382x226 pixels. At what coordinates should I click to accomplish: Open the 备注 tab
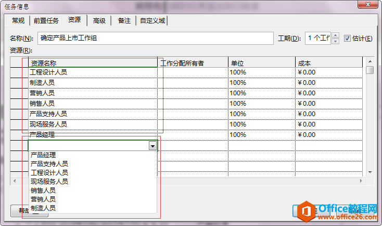pos(124,21)
